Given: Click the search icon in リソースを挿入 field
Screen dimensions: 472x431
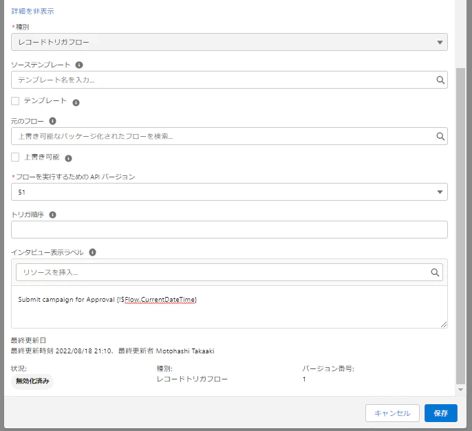Looking at the screenshot, I should [435, 272].
